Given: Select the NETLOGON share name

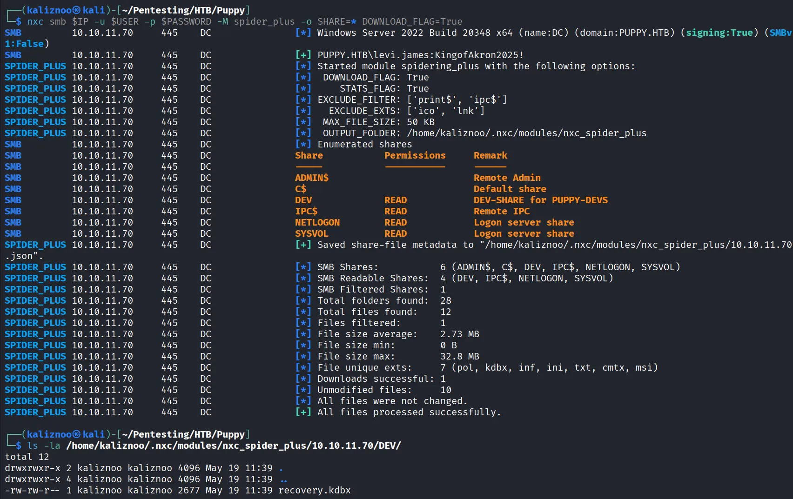Looking at the screenshot, I should click(x=317, y=222).
